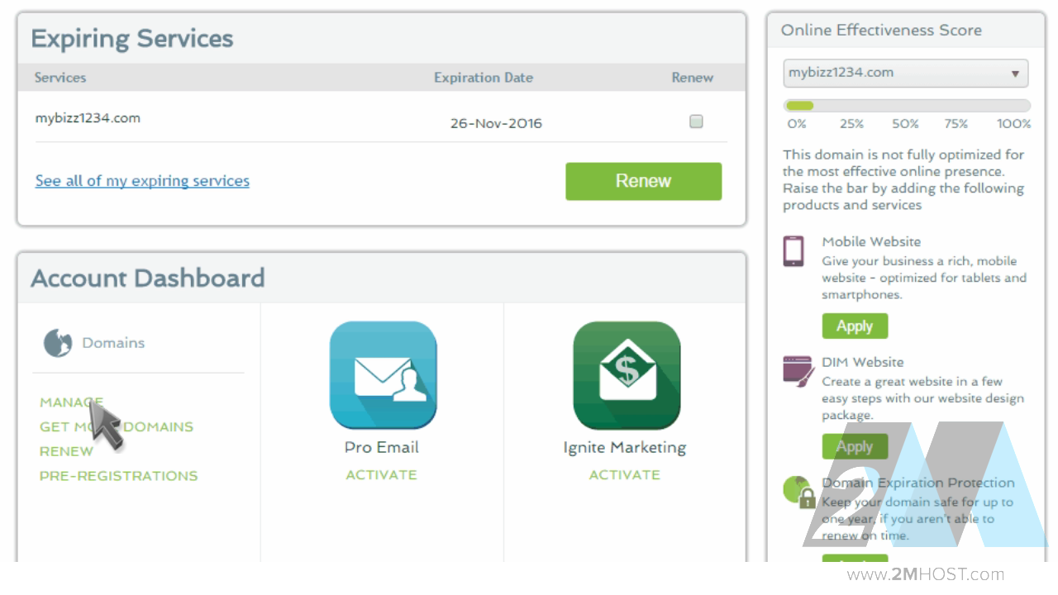Click the 50% mark under the progress bar
The height and width of the screenshot is (595, 1058).
tap(905, 124)
